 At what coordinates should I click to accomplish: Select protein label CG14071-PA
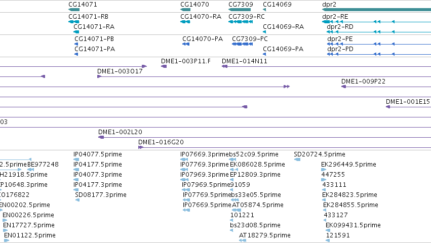(x=95, y=49)
